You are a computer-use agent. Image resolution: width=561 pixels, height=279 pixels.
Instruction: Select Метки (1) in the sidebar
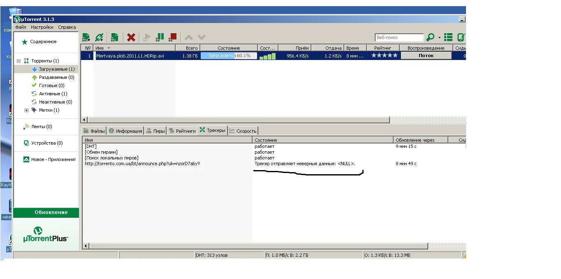pyautogui.click(x=49, y=110)
